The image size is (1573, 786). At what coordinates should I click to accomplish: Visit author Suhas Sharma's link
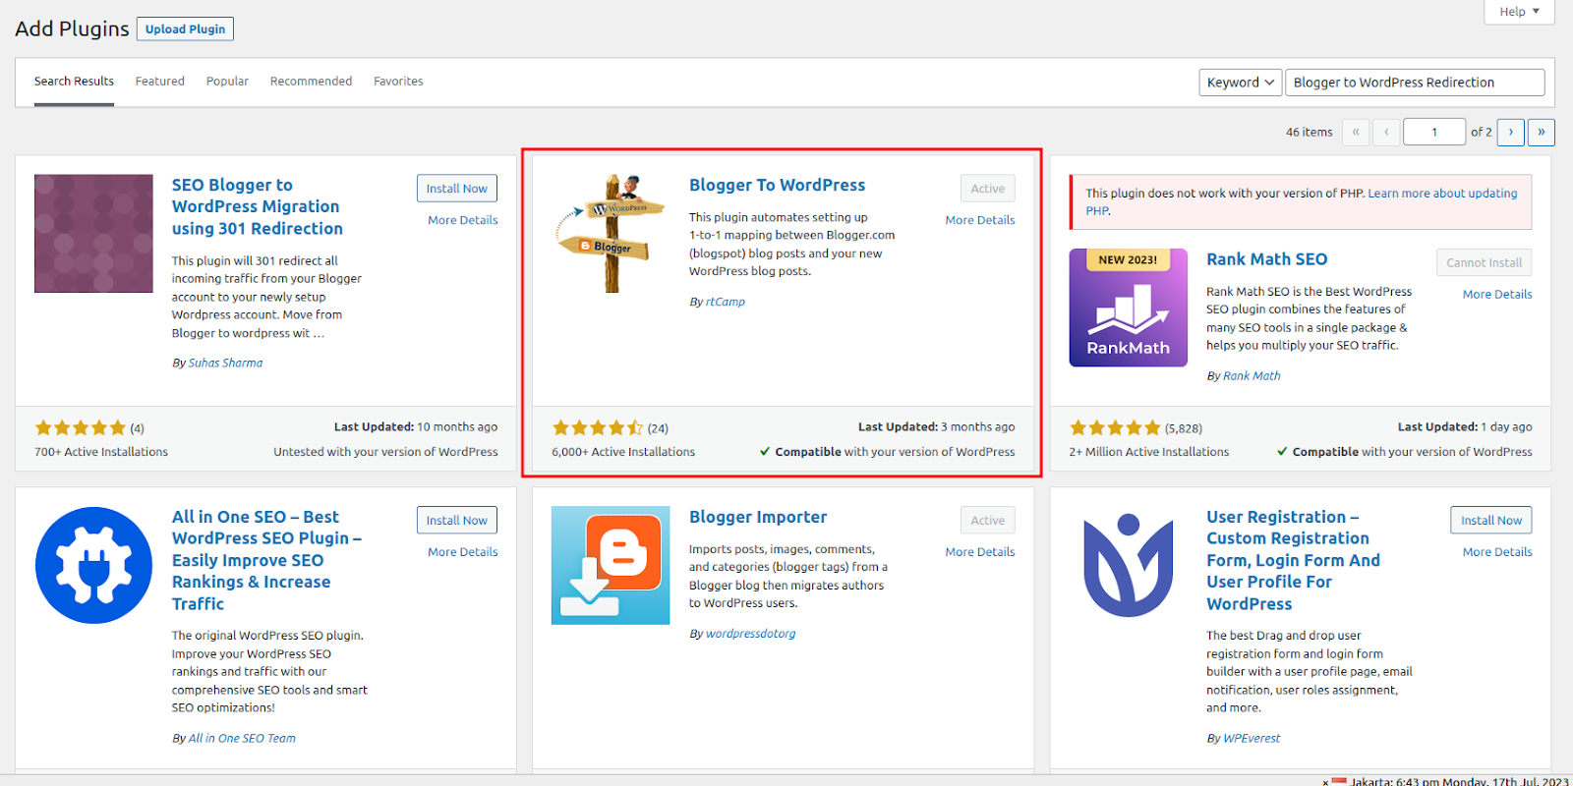[x=225, y=363]
